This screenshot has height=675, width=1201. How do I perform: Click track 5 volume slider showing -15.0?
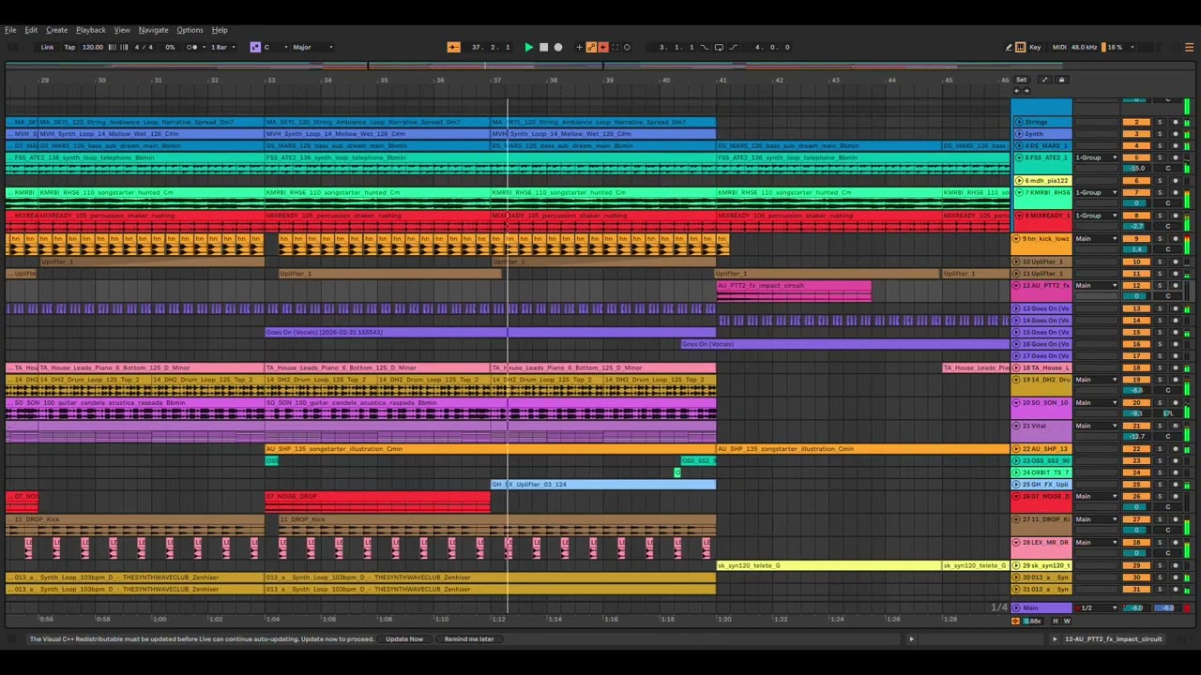pos(1136,169)
